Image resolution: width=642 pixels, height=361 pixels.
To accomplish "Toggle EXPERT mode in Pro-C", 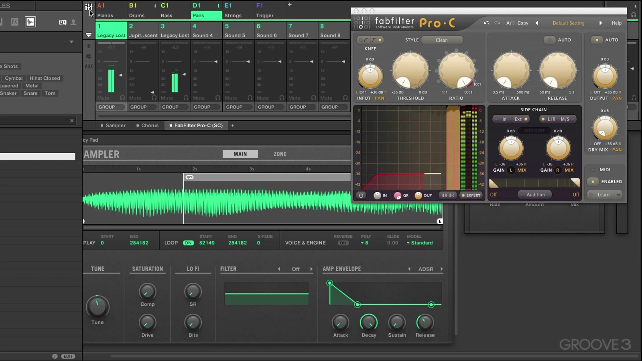I will (471, 195).
